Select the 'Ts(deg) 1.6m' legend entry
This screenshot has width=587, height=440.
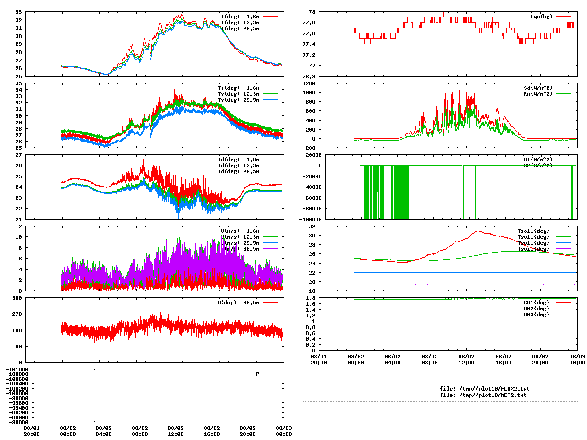click(x=248, y=88)
